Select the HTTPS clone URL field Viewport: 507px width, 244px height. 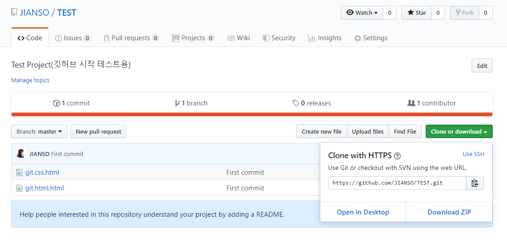pos(397,183)
